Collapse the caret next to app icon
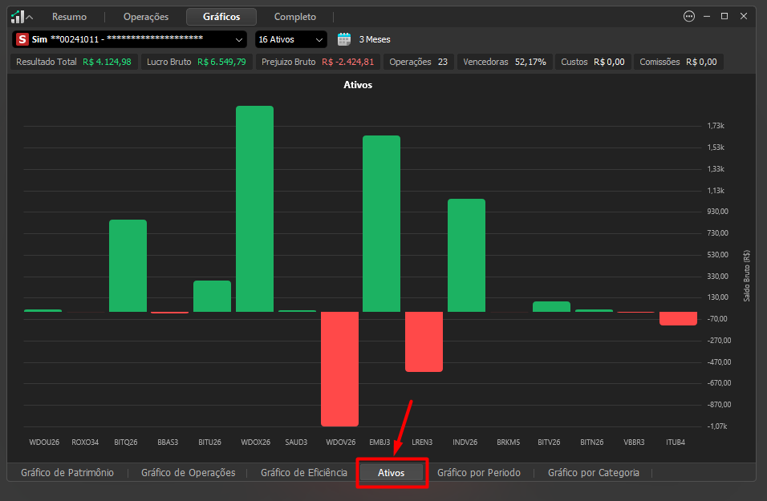Screen dimensions: 767x501 pyautogui.click(x=30, y=18)
